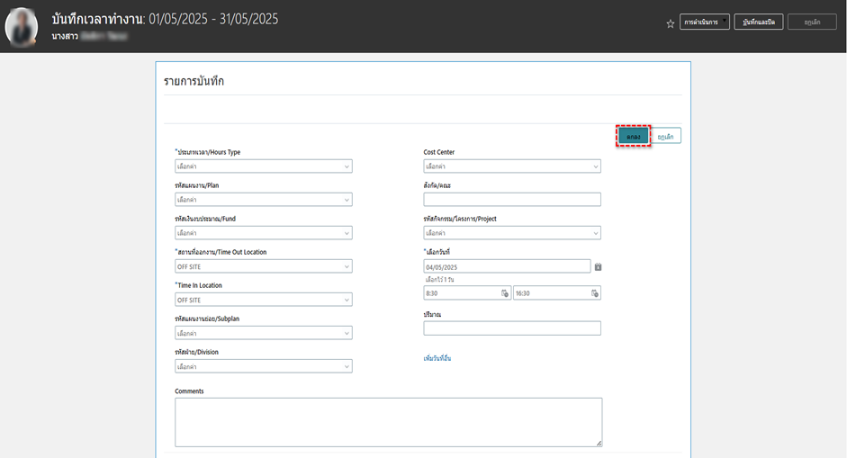Open end time picker icon beside 16:30
Image resolution: width=847 pixels, height=458 pixels.
594,293
